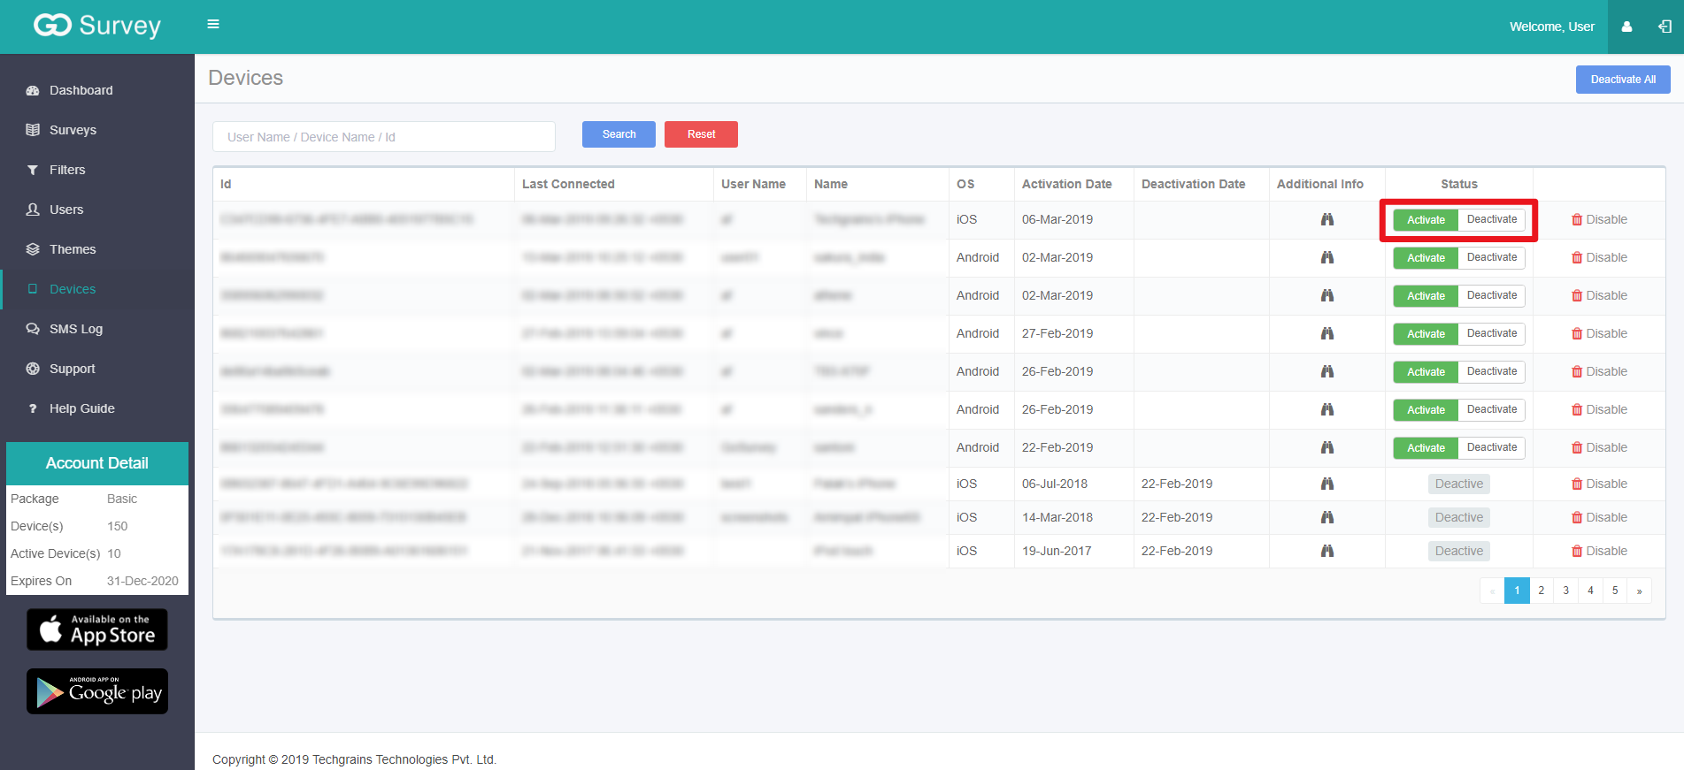
Task: Activate the Android device from 27-Feb-2019
Action: (1426, 334)
